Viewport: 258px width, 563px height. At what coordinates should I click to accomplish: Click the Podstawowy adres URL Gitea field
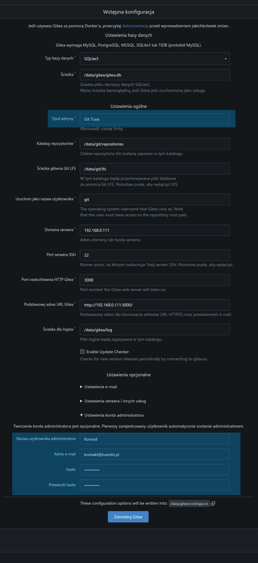tap(155, 305)
